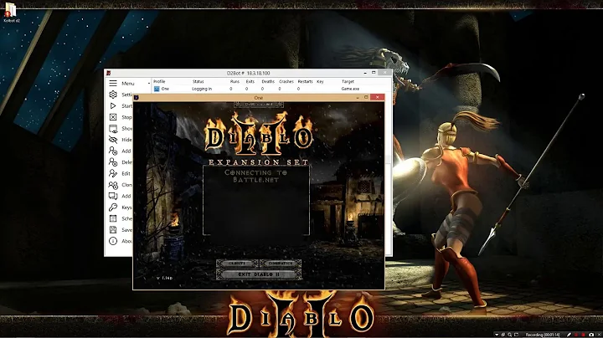Click the Add IRC chat-window icon
The width and height of the screenshot is (603, 338).
[x=113, y=196]
